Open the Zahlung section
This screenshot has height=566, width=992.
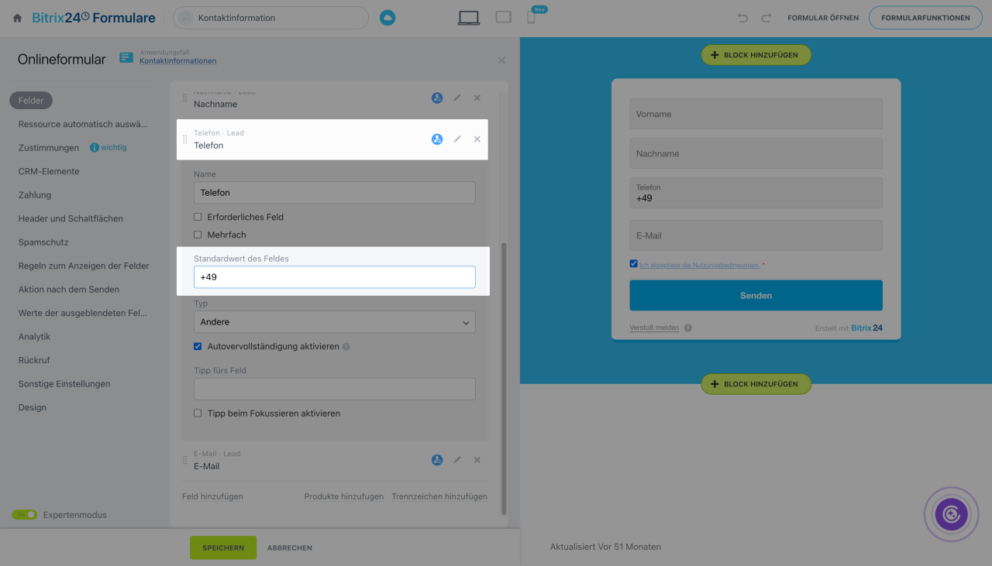pos(35,195)
